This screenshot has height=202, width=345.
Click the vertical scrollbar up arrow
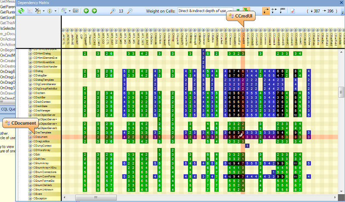click(341, 52)
